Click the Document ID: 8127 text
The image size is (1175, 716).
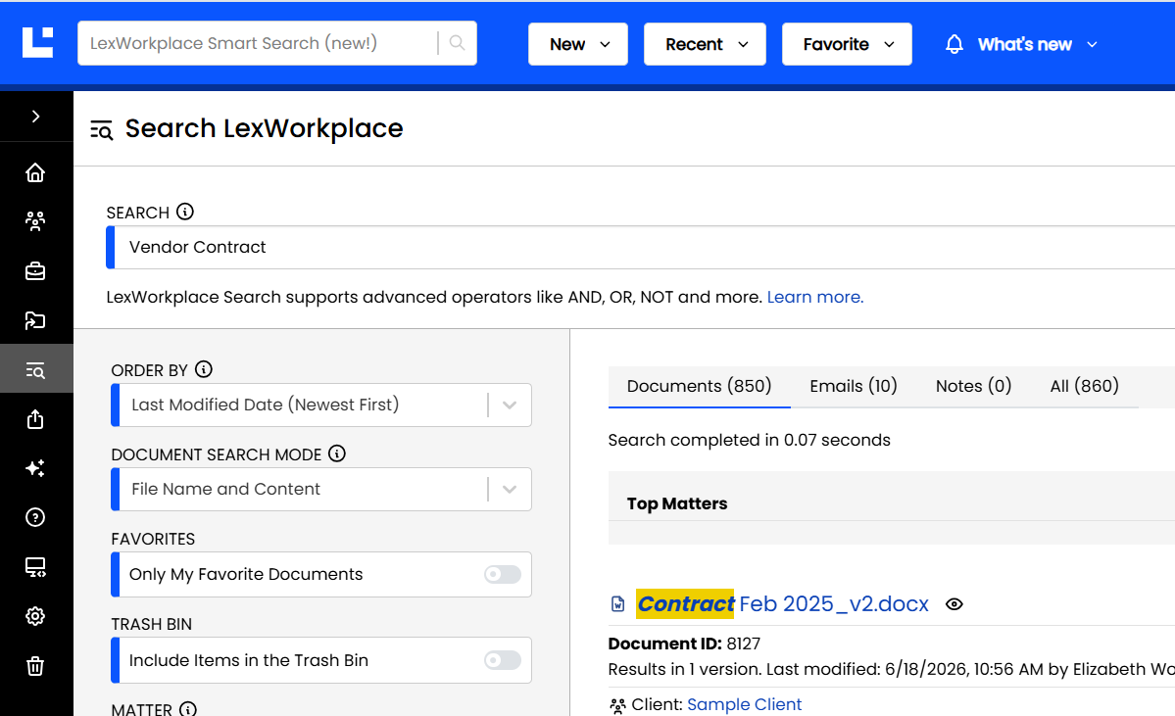684,644
